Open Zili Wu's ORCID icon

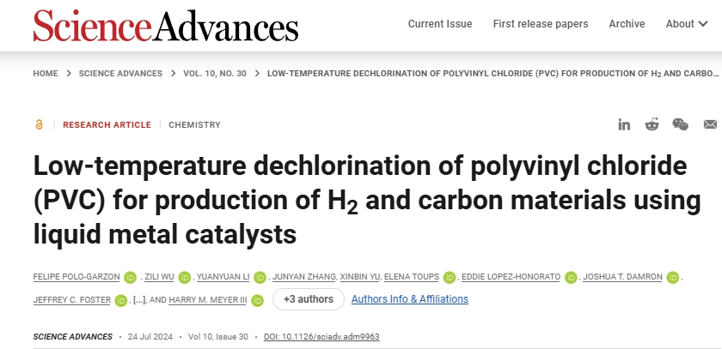[185, 277]
